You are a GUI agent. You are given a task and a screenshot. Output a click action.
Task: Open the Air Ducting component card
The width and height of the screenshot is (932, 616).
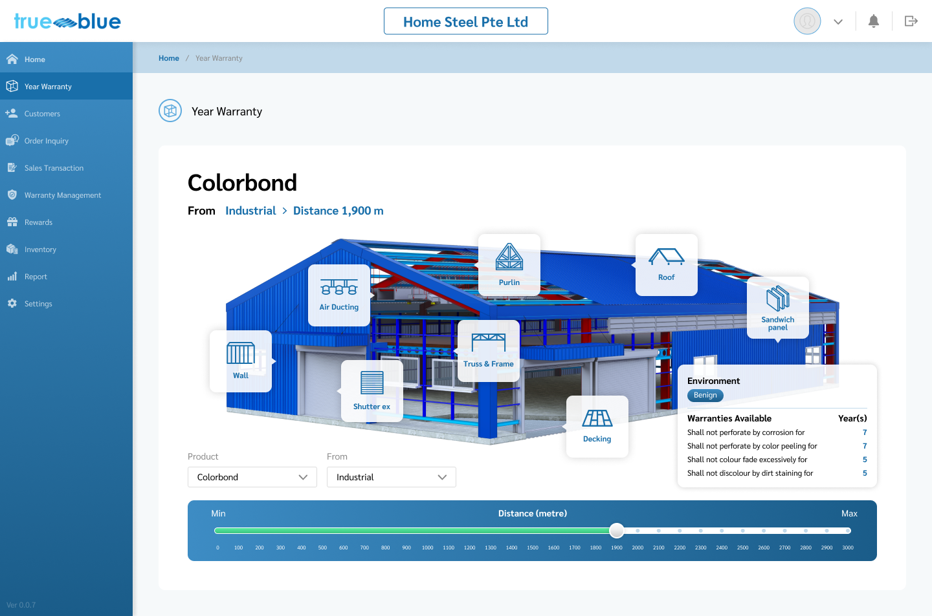339,295
